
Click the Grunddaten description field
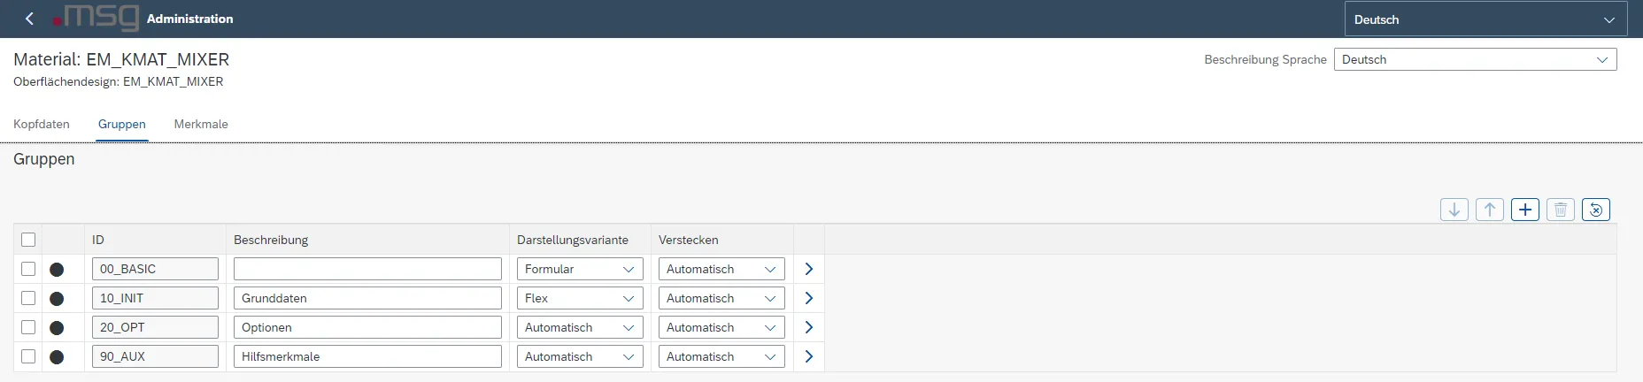coord(367,298)
